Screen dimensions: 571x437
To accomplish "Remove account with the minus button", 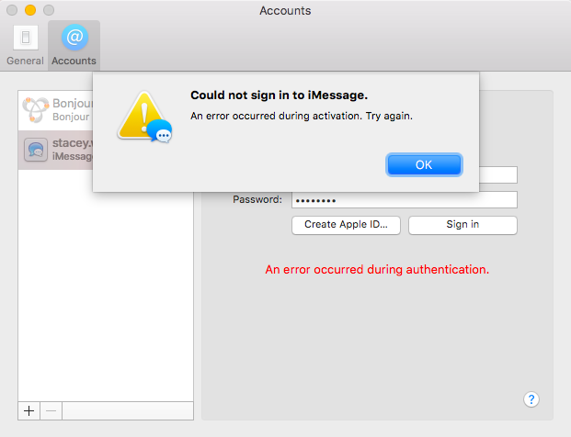I will tap(51, 410).
